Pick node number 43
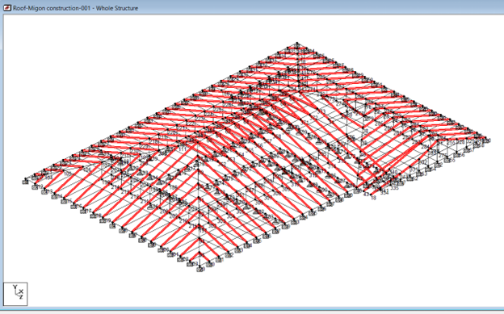Screen dimensions: 504x314 [366, 194]
